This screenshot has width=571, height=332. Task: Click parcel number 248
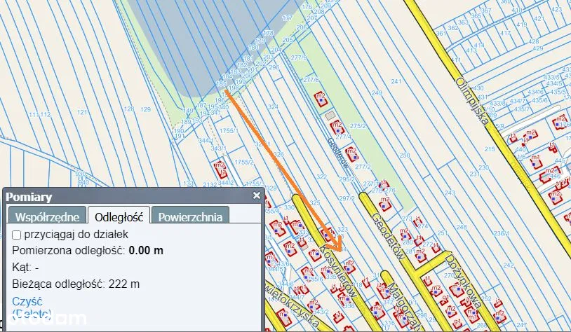click(x=462, y=227)
